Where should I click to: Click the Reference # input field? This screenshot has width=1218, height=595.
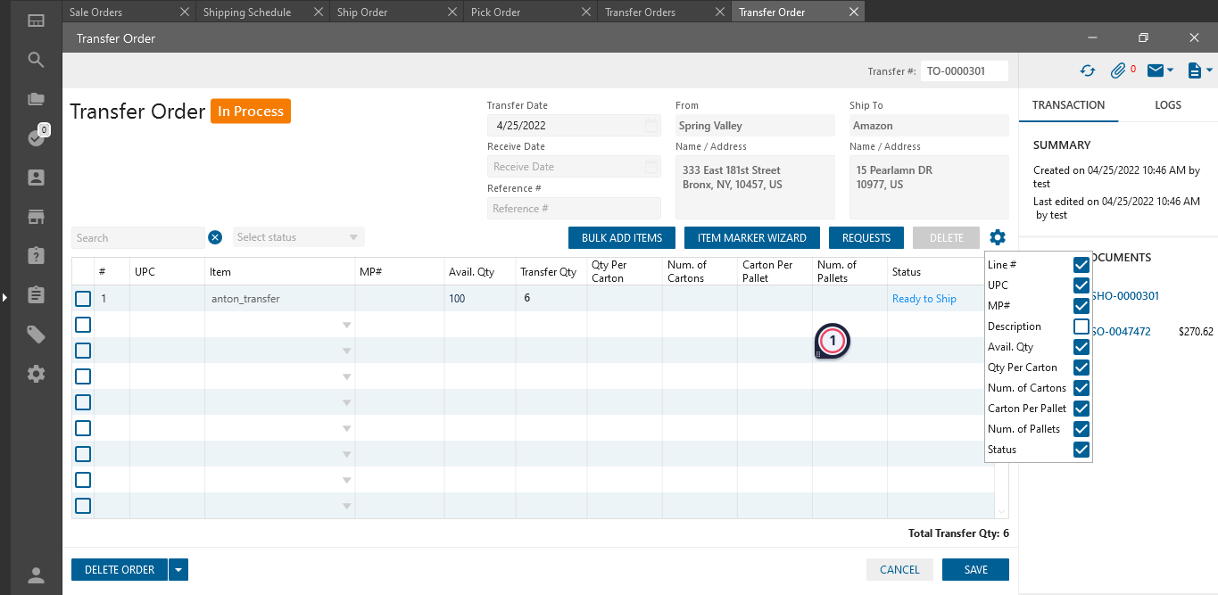click(x=574, y=209)
